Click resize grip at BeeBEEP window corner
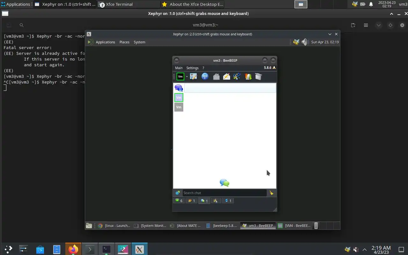 point(275,210)
